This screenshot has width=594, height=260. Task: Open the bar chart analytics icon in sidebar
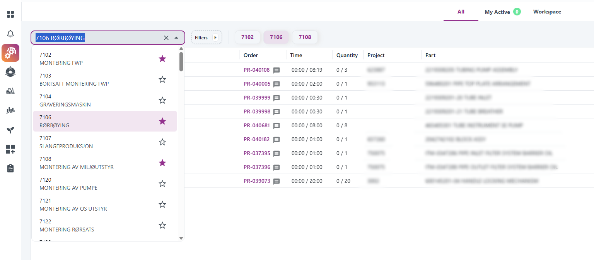(10, 111)
